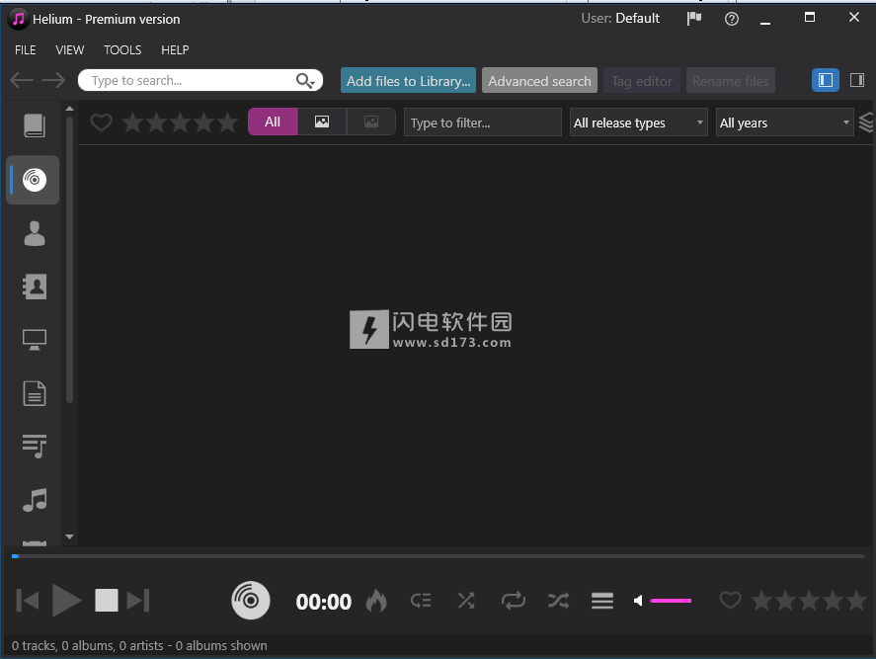
Task: Click the sidebar scroll-up arrow
Action: point(69,109)
